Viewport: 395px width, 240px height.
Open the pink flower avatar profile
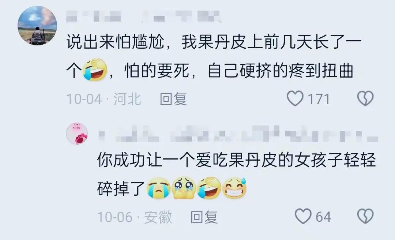[x=77, y=134]
